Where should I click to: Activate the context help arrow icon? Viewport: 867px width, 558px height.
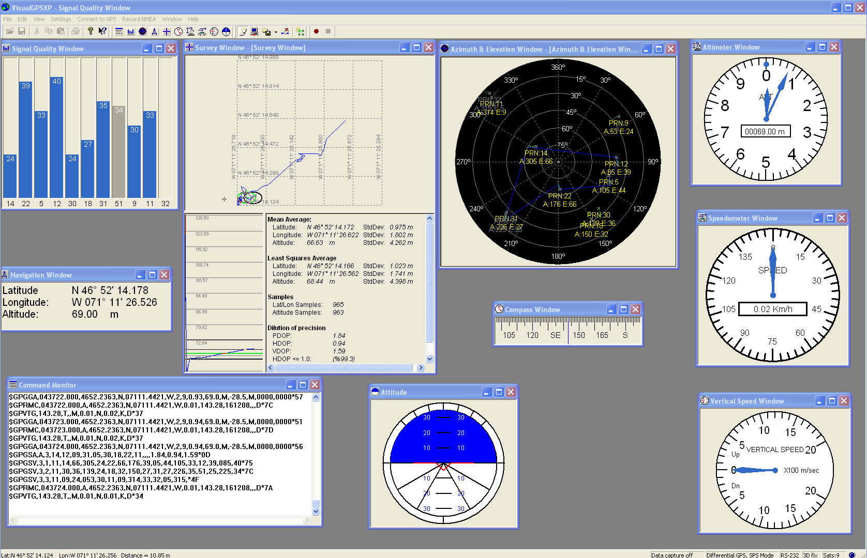102,32
